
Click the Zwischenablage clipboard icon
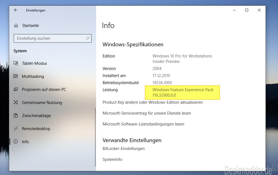click(x=16, y=115)
